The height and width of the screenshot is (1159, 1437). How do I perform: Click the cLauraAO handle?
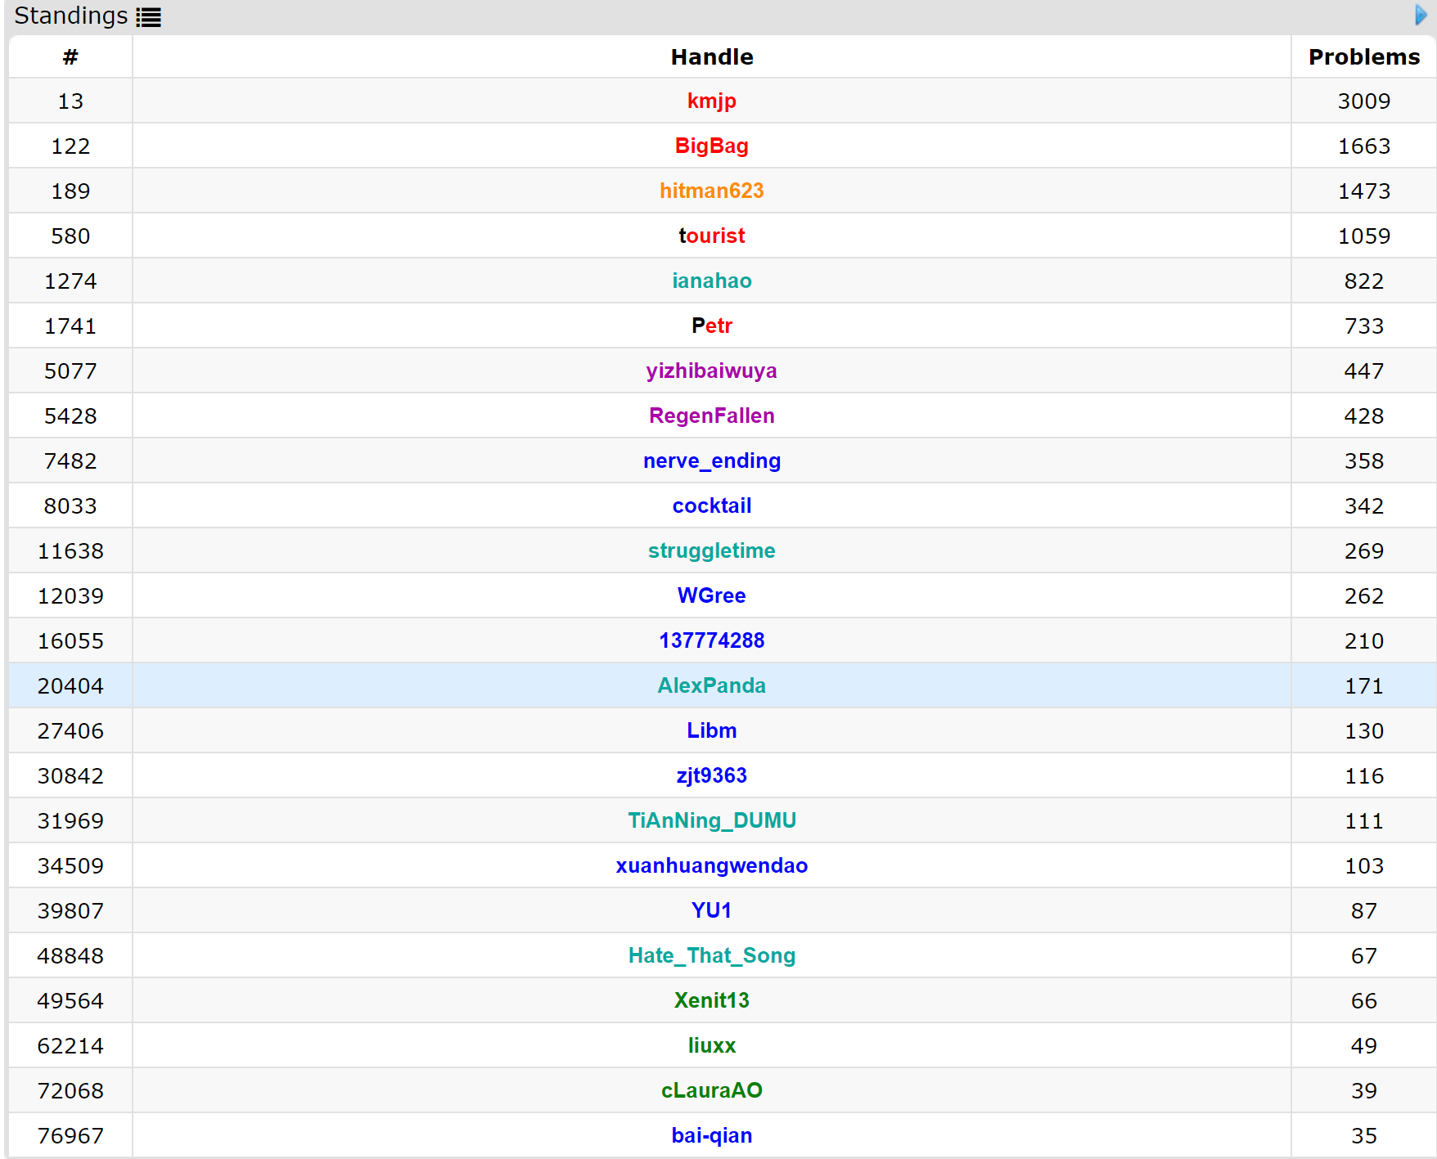click(711, 1091)
